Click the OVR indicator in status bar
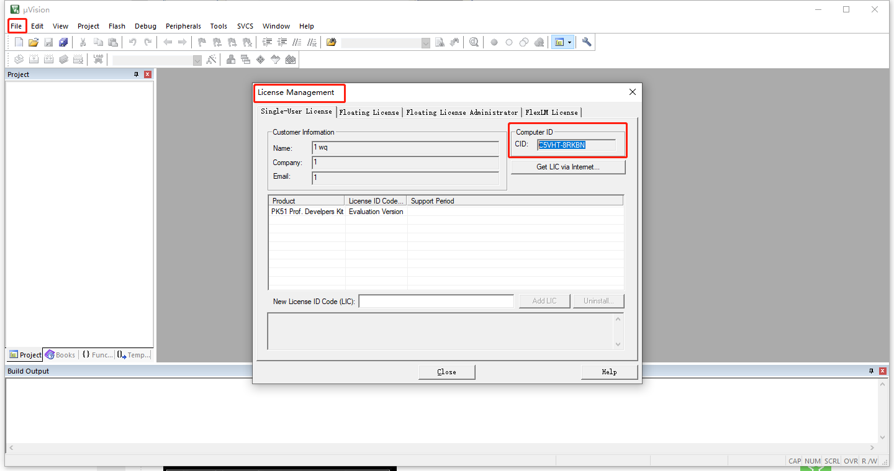The height and width of the screenshot is (471, 894). 851,461
